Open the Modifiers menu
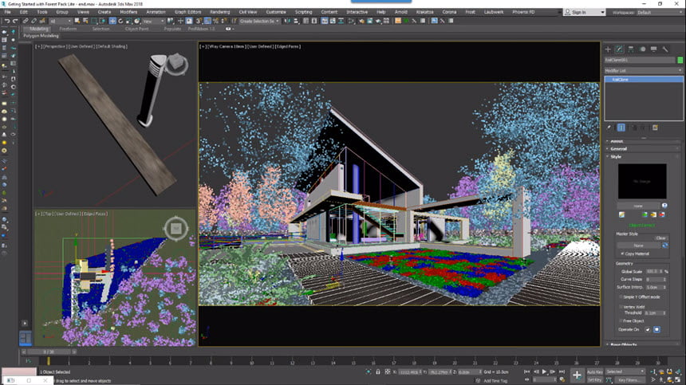 tap(128, 12)
